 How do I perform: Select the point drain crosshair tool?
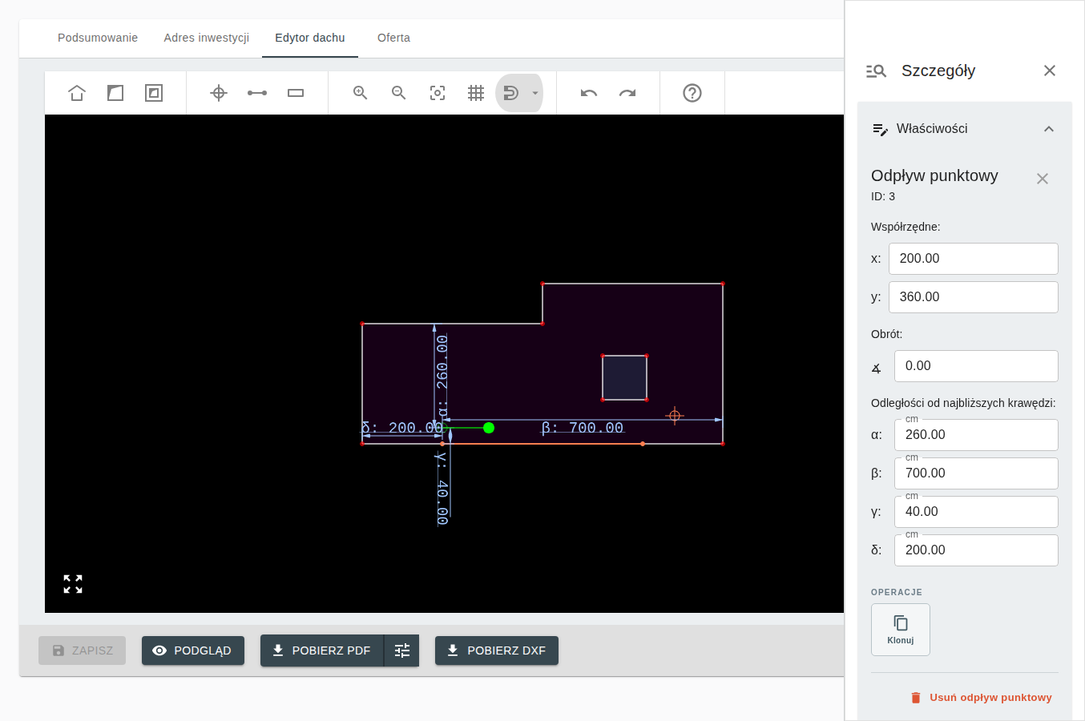pyautogui.click(x=219, y=93)
